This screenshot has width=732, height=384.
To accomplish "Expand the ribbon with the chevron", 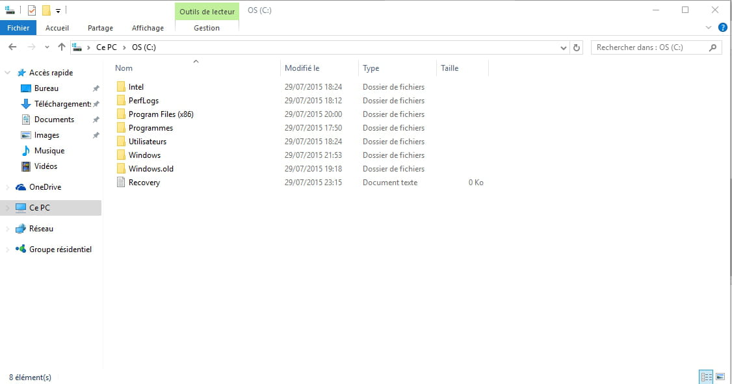I will [x=708, y=27].
